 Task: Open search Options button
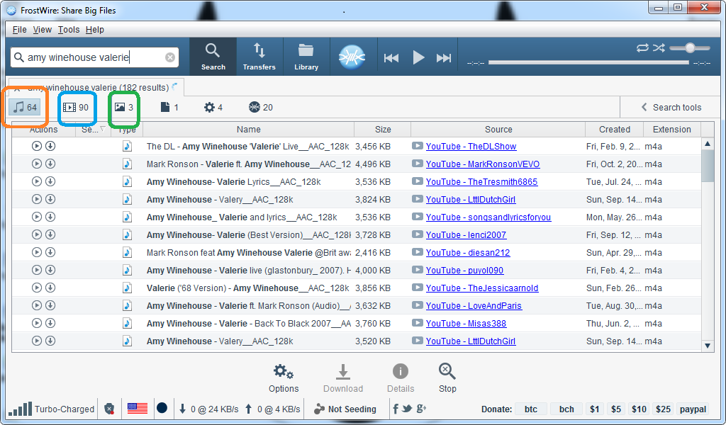[284, 378]
